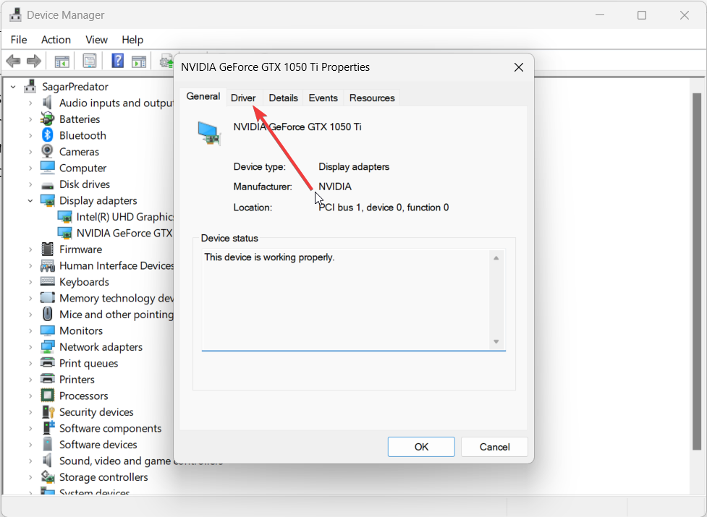Click the Back arrow toolbar icon

pos(13,61)
